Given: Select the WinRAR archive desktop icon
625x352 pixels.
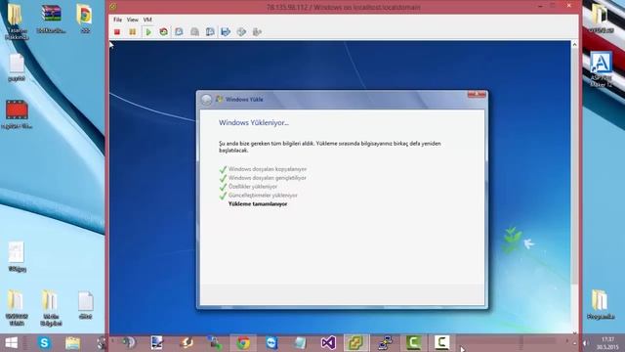Looking at the screenshot, I should pos(52,18).
